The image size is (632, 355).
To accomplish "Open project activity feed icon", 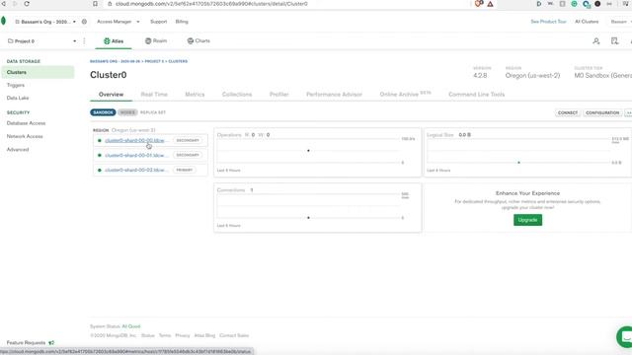I will pyautogui.click(x=614, y=41).
